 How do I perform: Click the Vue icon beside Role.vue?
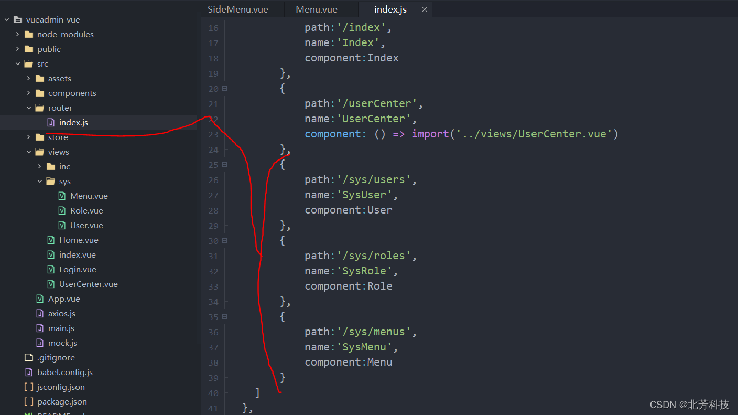point(62,211)
